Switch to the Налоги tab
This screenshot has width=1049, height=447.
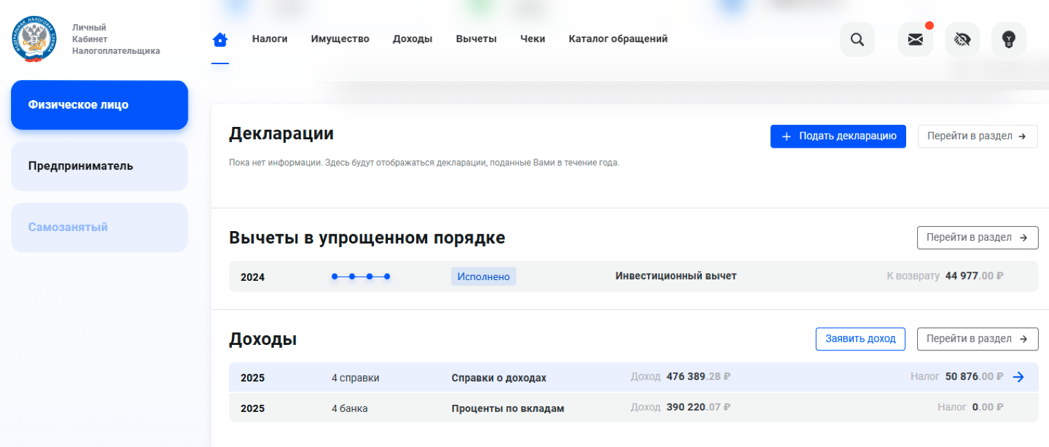click(x=270, y=39)
